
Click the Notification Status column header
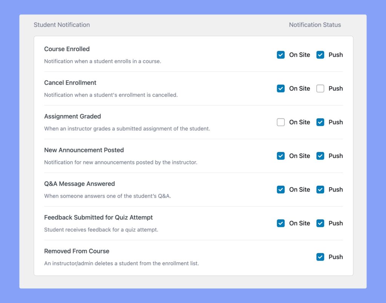(315, 24)
